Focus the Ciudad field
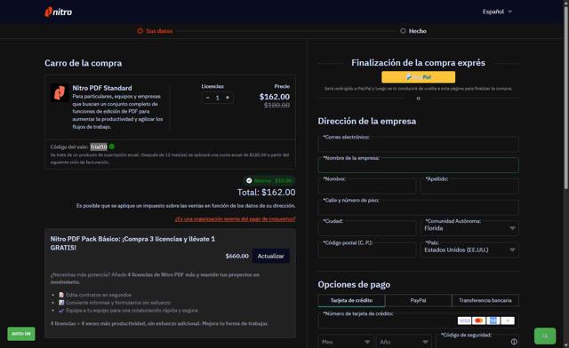 tap(367, 228)
